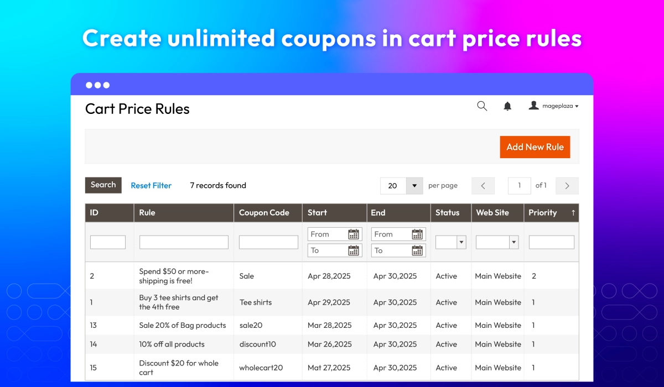664x387 pixels.
Task: Open calendar picker for Start From date
Action: click(354, 234)
